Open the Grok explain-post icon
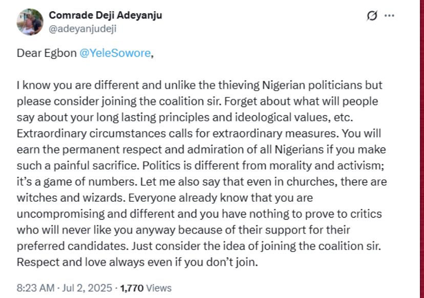 click(x=372, y=16)
